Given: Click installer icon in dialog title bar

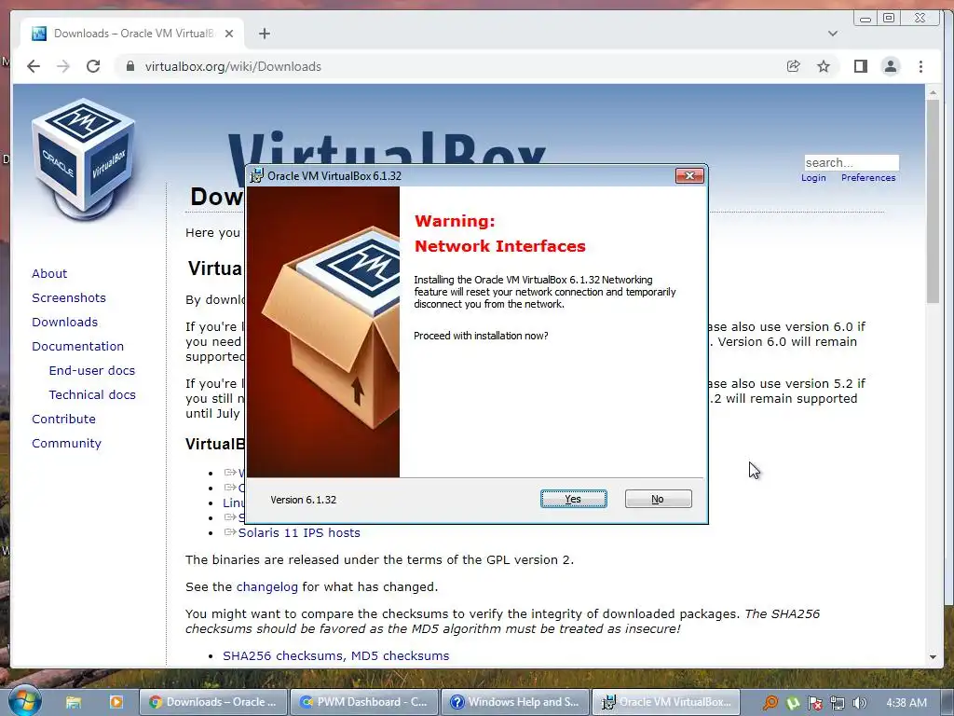Looking at the screenshot, I should click(257, 176).
